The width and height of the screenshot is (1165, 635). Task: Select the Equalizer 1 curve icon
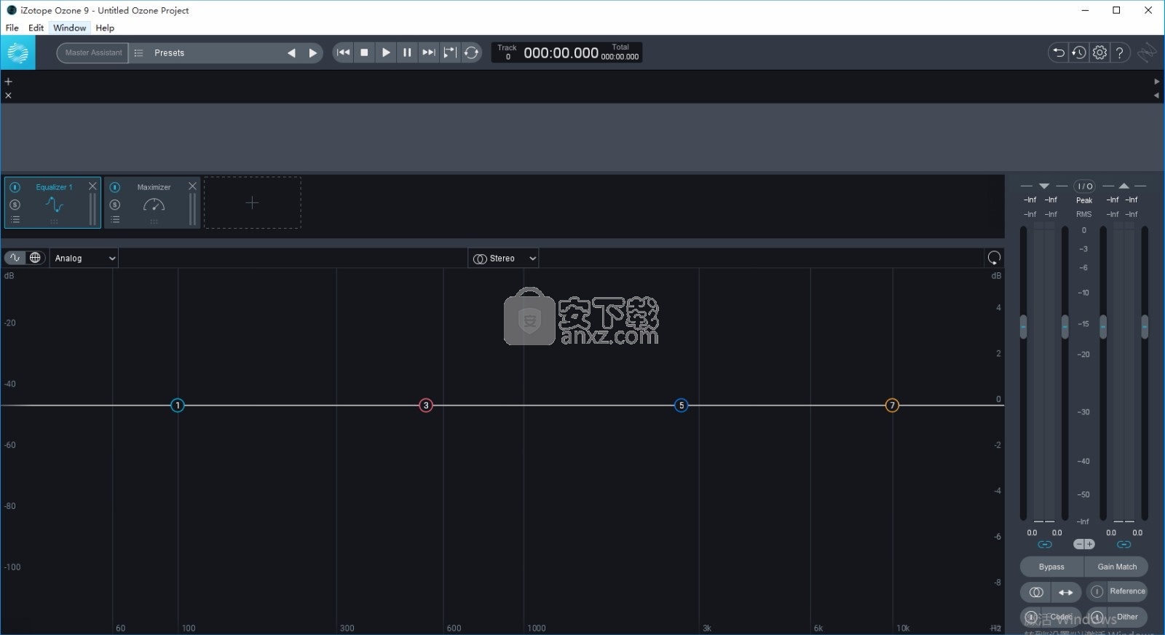tap(55, 205)
